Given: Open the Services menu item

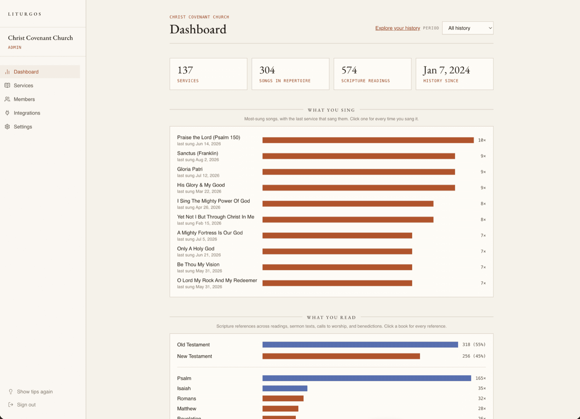Looking at the screenshot, I should [40, 86].
